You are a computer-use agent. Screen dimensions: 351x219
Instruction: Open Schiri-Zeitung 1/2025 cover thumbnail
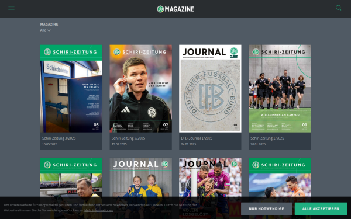tap(280, 89)
